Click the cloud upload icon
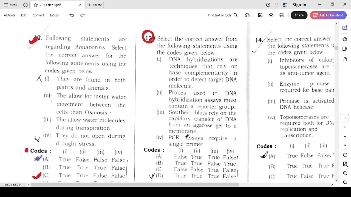 pyautogui.click(x=271, y=15)
